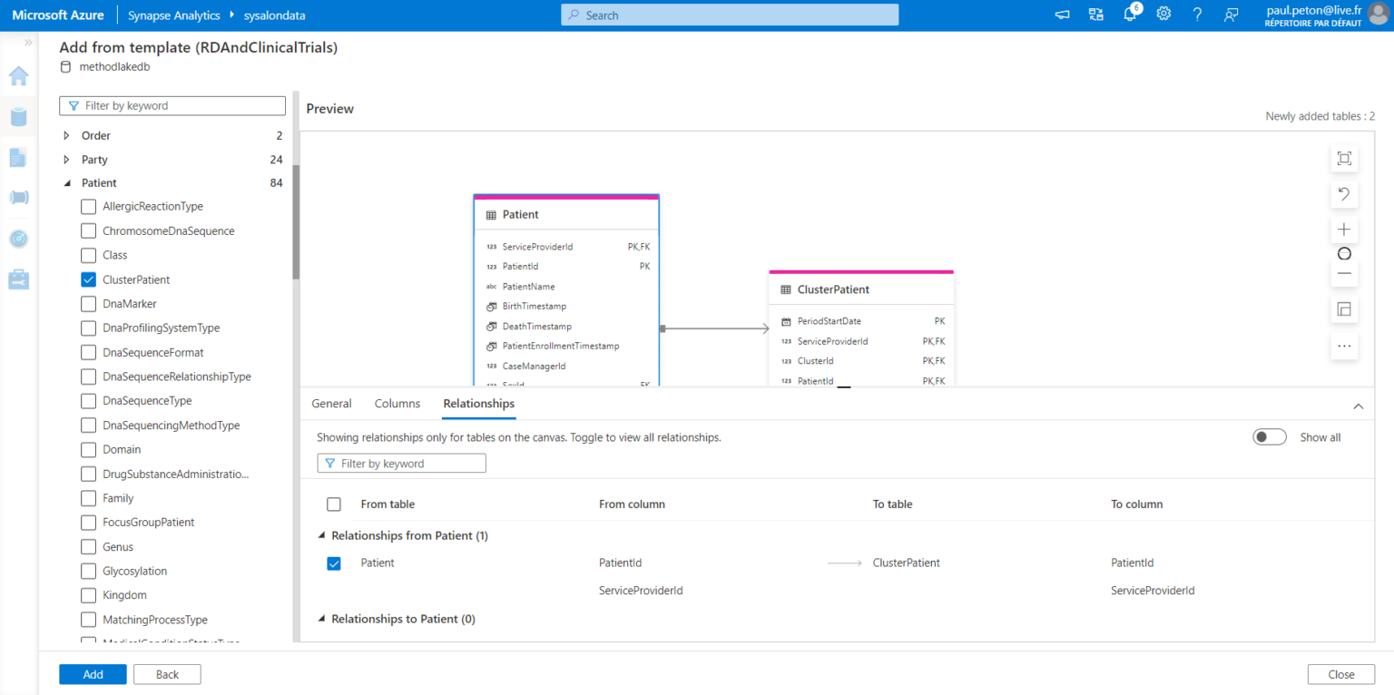Click the undo arrow icon beside the canvas
Screen dimensions: 1394x695
click(x=1344, y=193)
